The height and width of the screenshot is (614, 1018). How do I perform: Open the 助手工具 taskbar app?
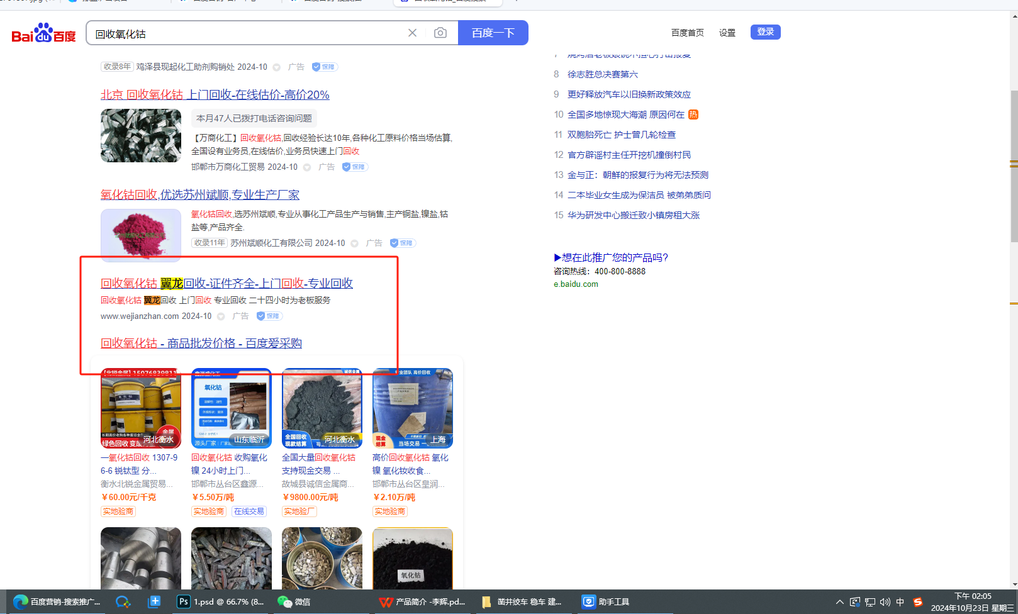605,602
